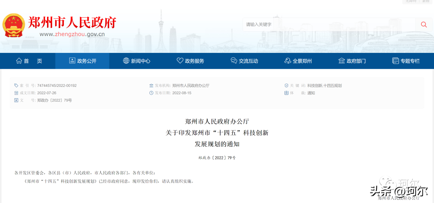Click headline line 关于印发郑州市“十四五”科技创新
This screenshot has width=434, height=203.
click(217, 133)
